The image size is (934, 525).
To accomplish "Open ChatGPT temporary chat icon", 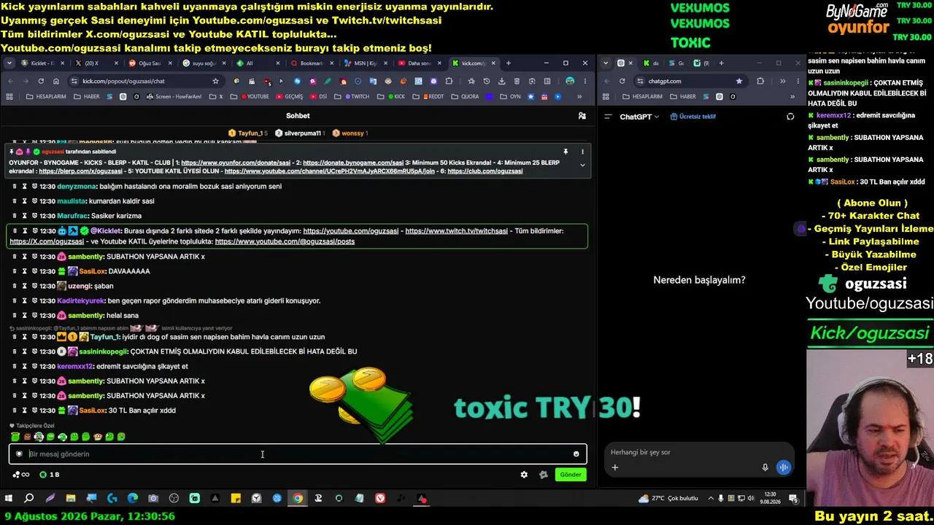I will (x=790, y=117).
